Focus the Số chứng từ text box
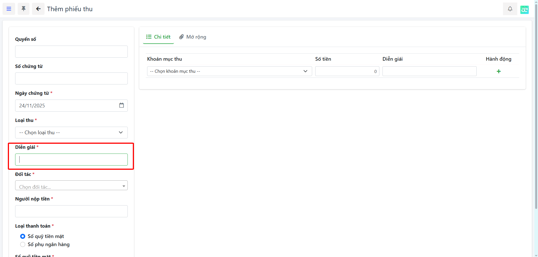This screenshot has width=538, height=257. click(x=71, y=79)
